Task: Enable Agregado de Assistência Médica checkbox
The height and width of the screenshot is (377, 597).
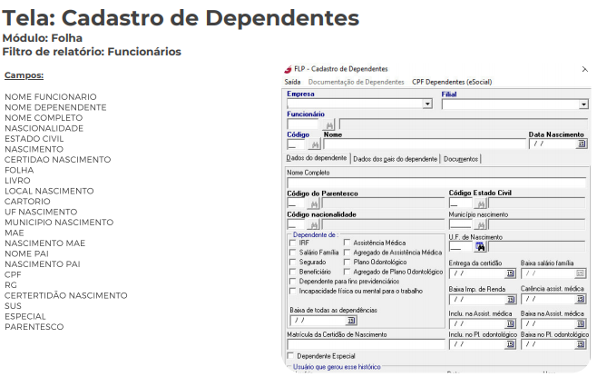Action: (347, 253)
